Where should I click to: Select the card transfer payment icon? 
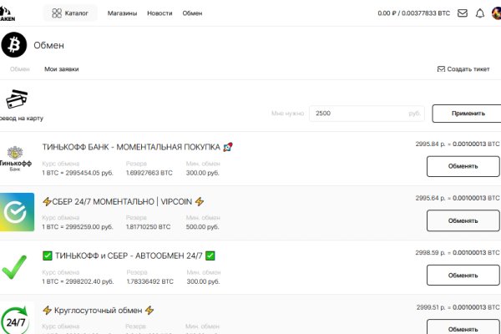[x=18, y=101]
